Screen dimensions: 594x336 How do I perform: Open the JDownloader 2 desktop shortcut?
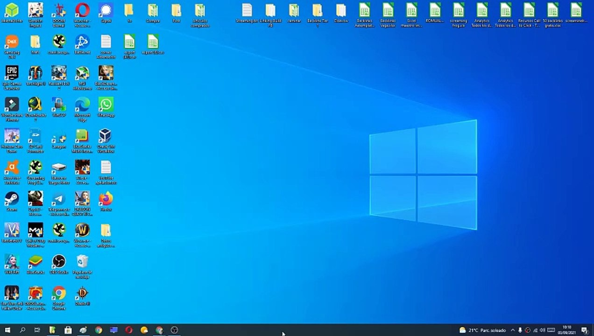coord(35,109)
